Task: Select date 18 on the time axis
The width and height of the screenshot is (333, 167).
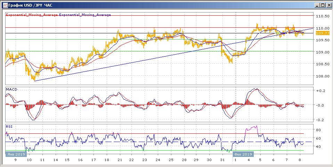Action: coord(107,160)
